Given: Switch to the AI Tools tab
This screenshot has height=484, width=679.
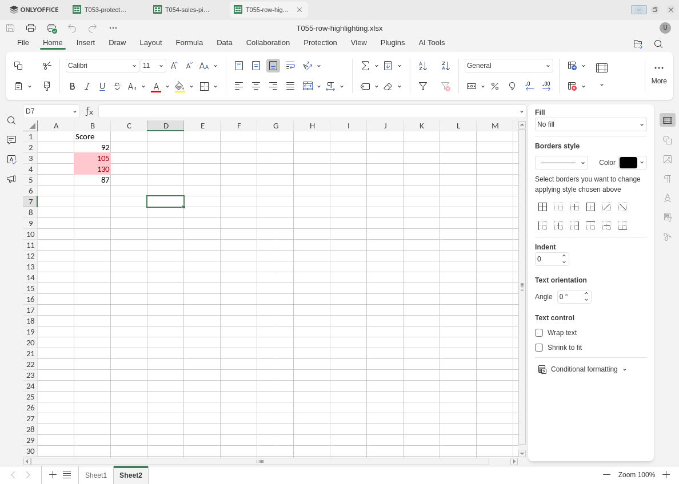Looking at the screenshot, I should (432, 43).
